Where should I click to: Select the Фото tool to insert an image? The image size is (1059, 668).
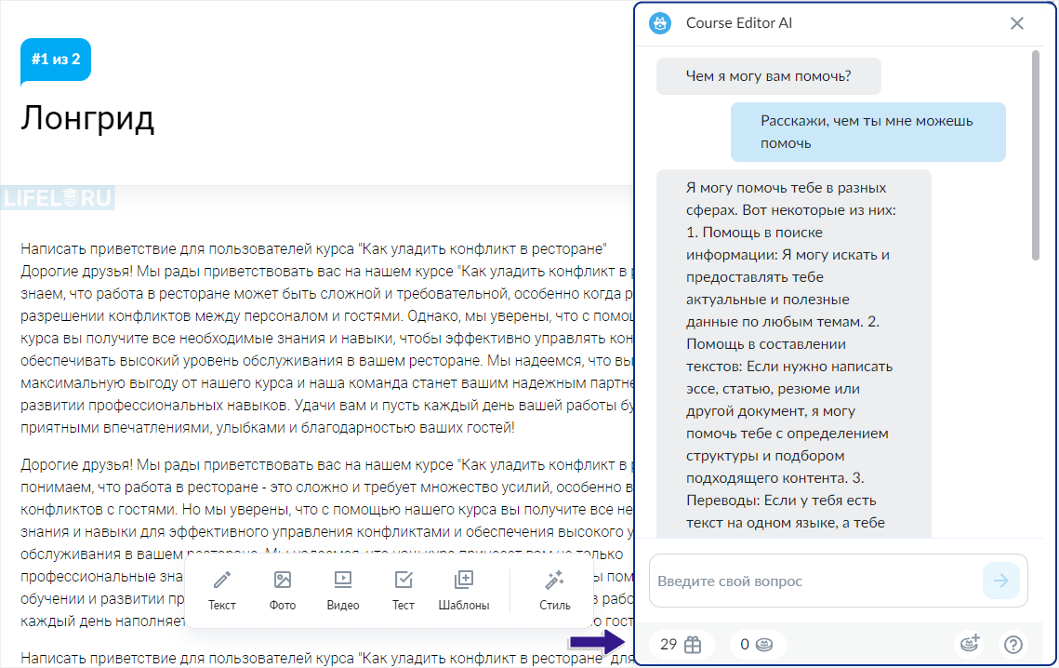pos(283,591)
